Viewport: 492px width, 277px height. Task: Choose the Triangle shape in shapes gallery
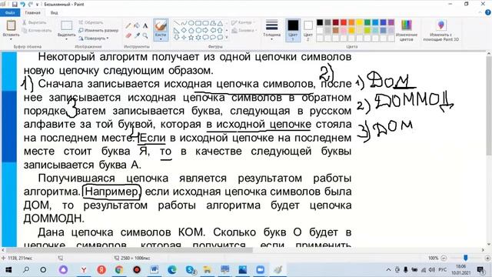pyautogui.click(x=220, y=23)
